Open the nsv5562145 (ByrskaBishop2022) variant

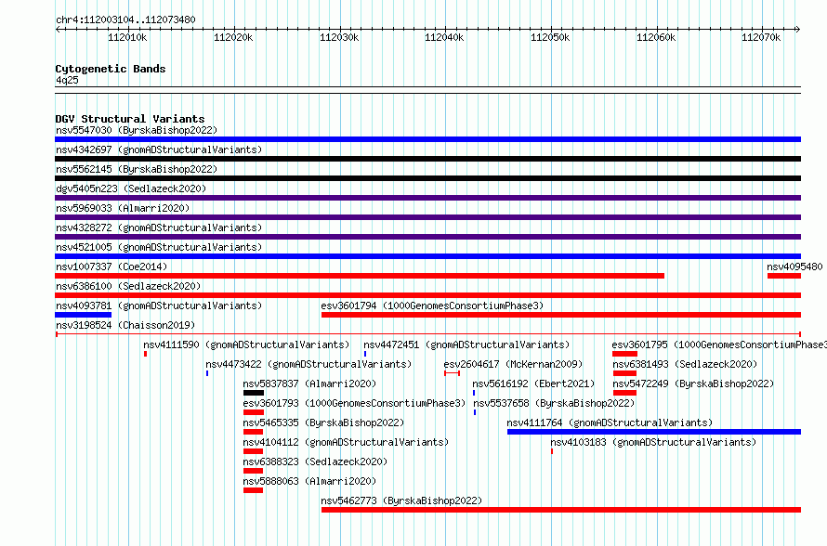[137, 169]
